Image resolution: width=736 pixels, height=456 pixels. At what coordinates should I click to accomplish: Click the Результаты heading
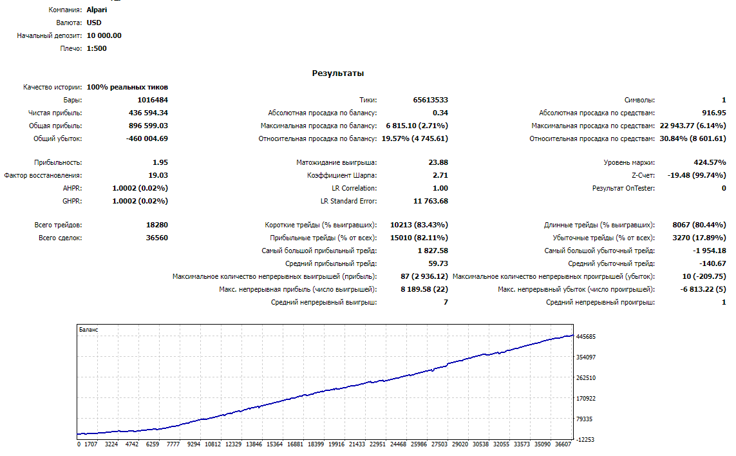(x=338, y=73)
